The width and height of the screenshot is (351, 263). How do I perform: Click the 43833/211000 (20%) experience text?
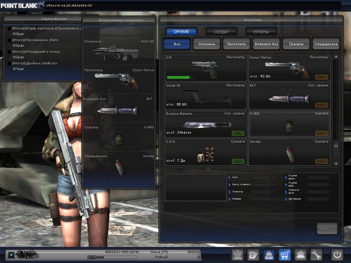(122, 252)
